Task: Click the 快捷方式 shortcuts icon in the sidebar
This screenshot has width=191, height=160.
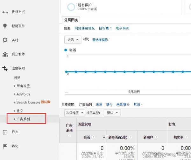Action: [5, 12]
